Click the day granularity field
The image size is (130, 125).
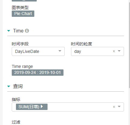click(97, 51)
